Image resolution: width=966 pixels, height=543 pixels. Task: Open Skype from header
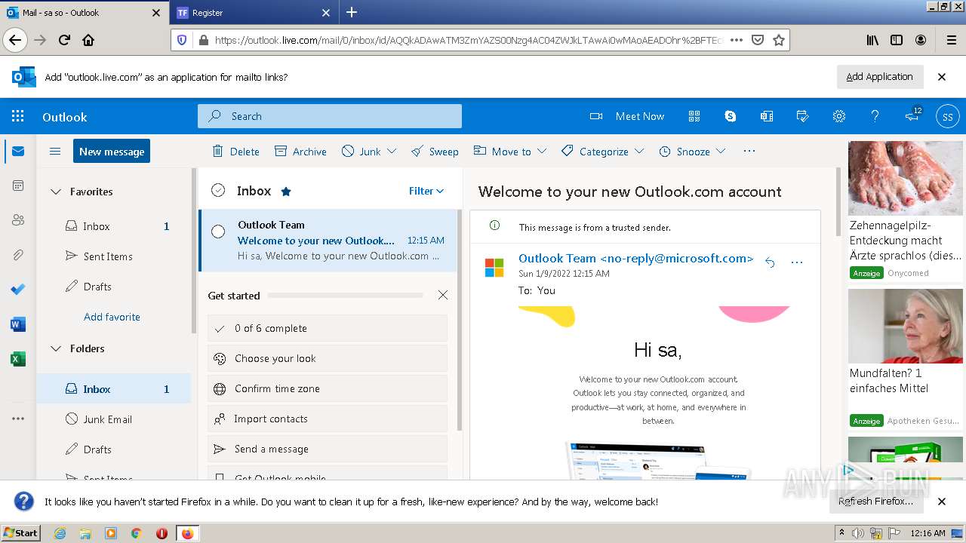pyautogui.click(x=731, y=116)
